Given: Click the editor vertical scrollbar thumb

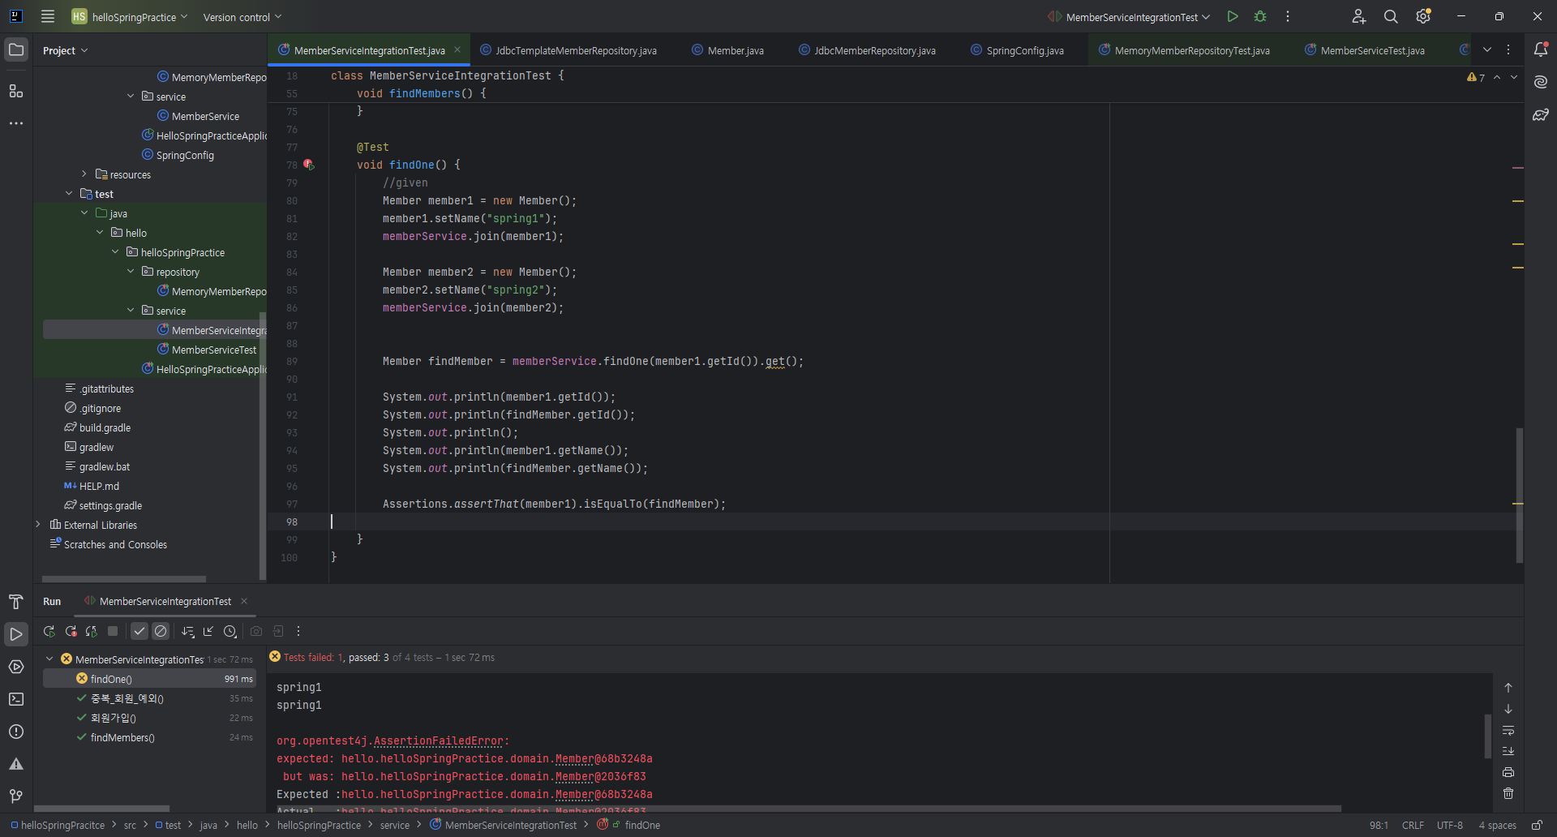Looking at the screenshot, I should [1520, 496].
